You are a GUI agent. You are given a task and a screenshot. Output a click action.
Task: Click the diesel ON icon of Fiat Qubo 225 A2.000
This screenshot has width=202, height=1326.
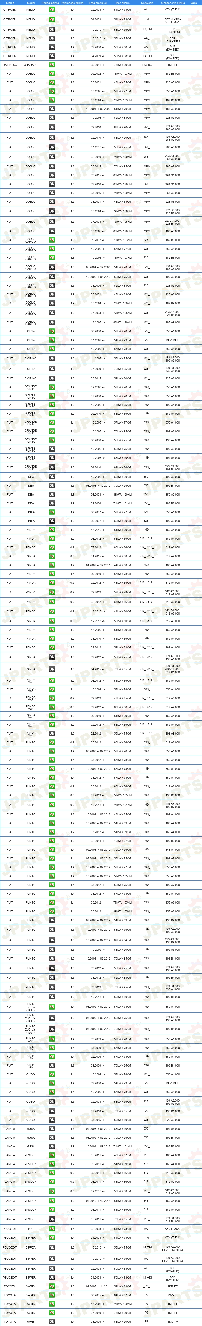click(x=52, y=1120)
